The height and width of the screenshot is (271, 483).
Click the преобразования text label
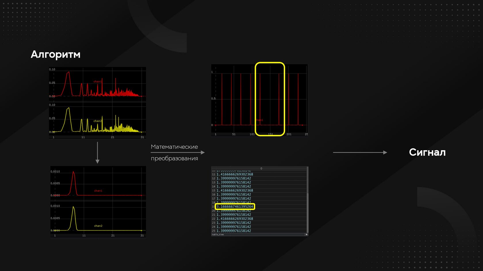[x=174, y=159]
